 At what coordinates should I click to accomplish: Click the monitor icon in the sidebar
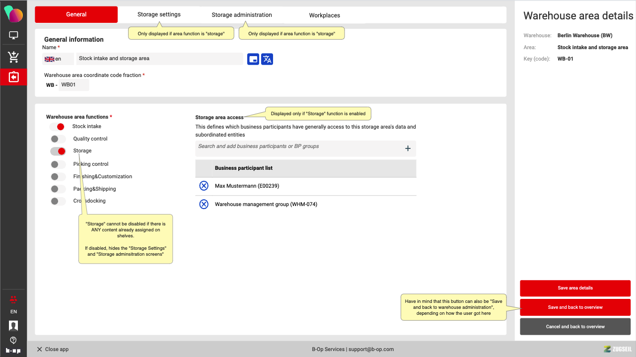pyautogui.click(x=13, y=36)
